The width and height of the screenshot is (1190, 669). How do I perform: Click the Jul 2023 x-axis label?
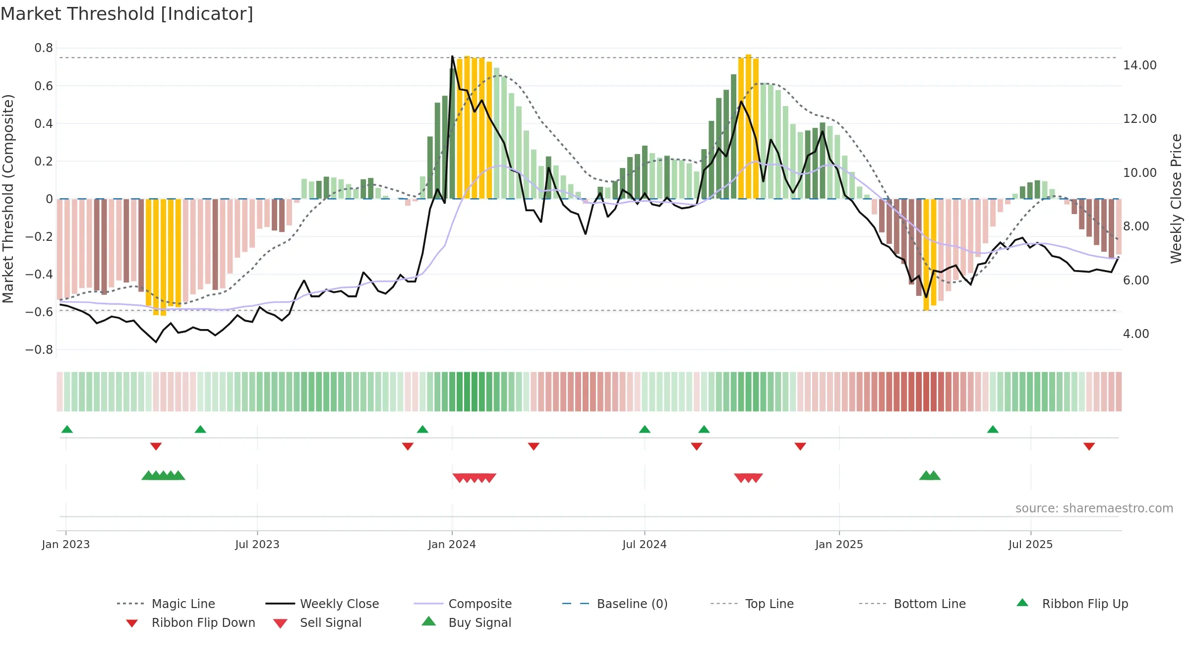[x=257, y=545]
